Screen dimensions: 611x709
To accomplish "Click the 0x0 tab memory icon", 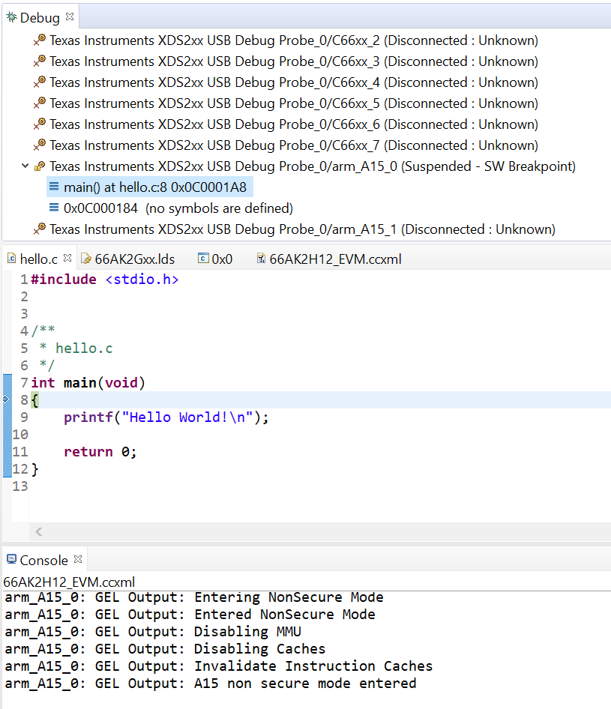I will click(203, 258).
